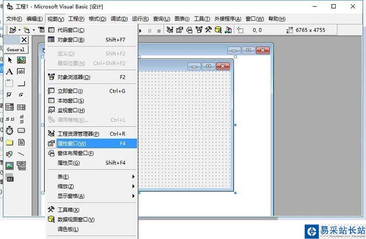Click the End (stop) toolbar button
This screenshot has width=366, height=239.
click(159, 31)
